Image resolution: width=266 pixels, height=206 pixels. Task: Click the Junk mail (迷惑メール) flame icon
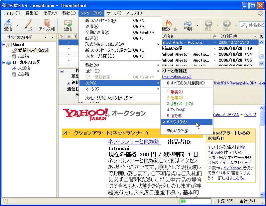click(169, 23)
